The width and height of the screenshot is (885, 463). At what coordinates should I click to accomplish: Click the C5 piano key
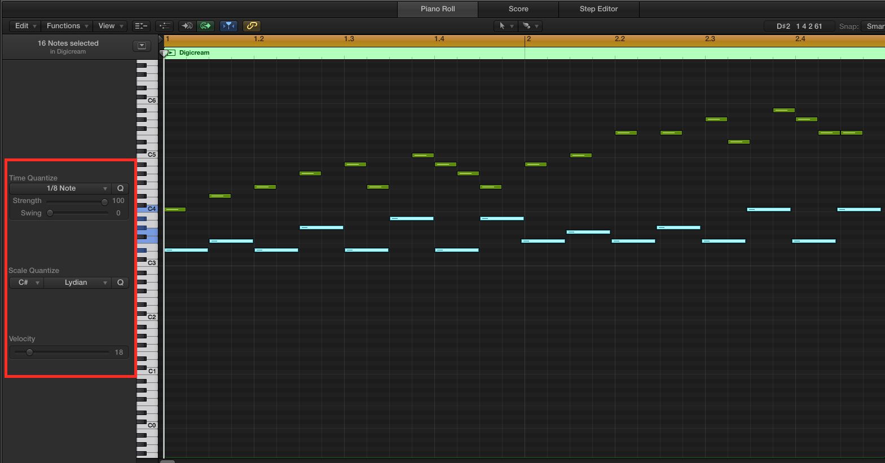[152, 155]
